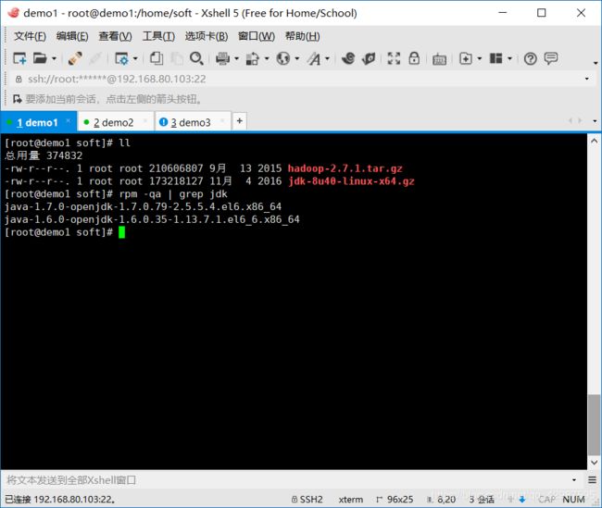The height and width of the screenshot is (508, 602).
Task: Click the ssh address bar field
Action: [x=299, y=79]
